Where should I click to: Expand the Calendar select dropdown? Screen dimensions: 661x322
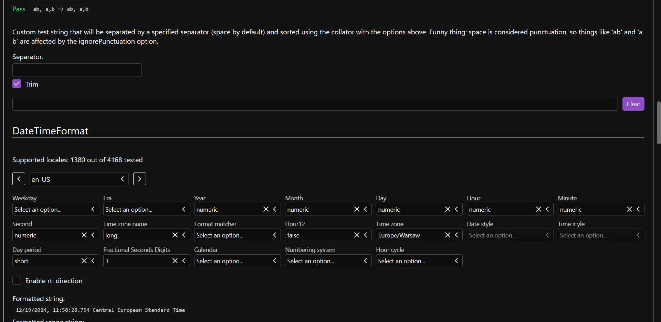pos(237,261)
